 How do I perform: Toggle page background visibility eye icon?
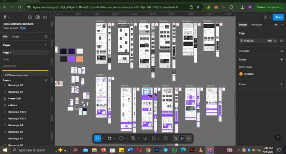[282, 41]
